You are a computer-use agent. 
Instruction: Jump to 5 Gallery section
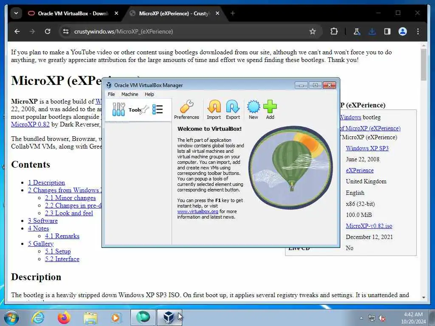tap(41, 244)
